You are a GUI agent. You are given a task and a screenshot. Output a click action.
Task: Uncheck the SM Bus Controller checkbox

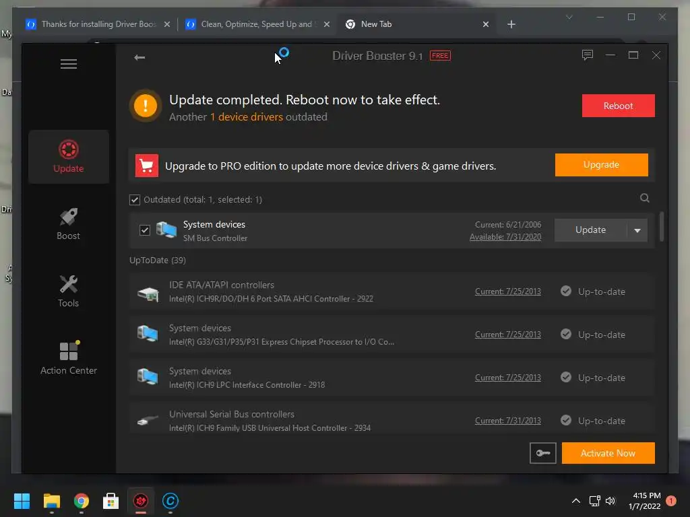pyautogui.click(x=145, y=230)
